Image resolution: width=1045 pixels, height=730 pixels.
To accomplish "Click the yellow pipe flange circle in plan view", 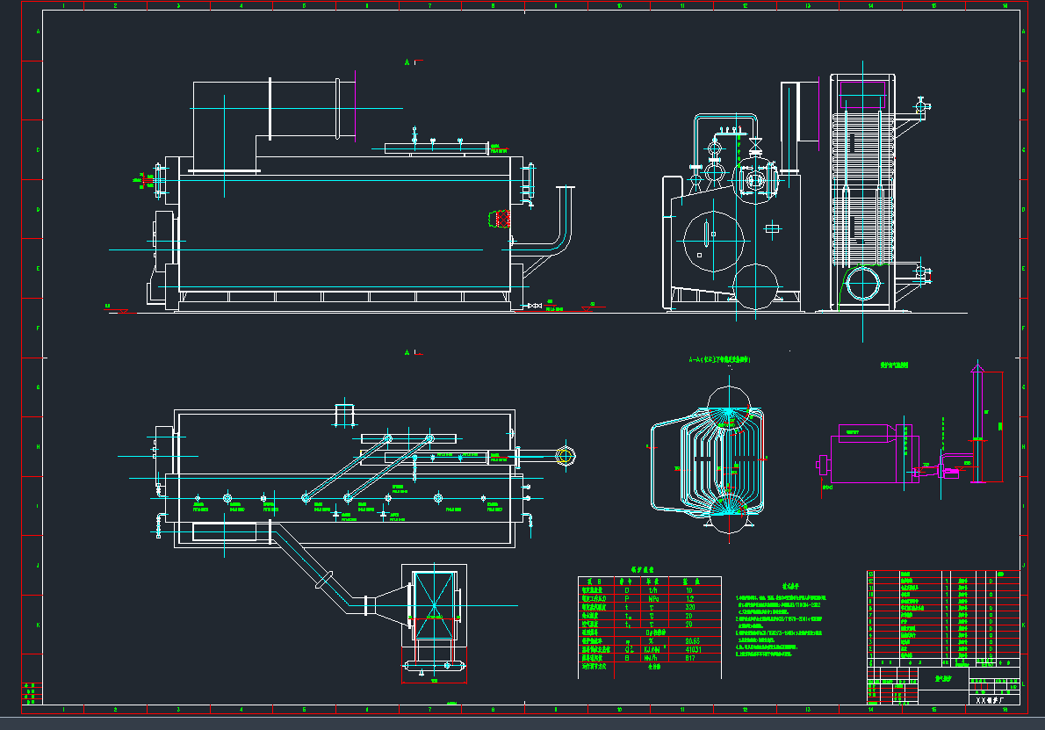I will pos(566,456).
